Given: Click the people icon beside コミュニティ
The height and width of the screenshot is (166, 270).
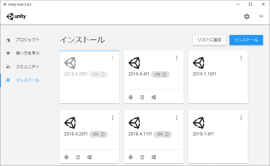Looking at the screenshot, I should (x=8, y=67).
